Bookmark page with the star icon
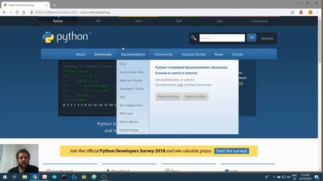Viewport: 323px width, 181px height. 293,12
